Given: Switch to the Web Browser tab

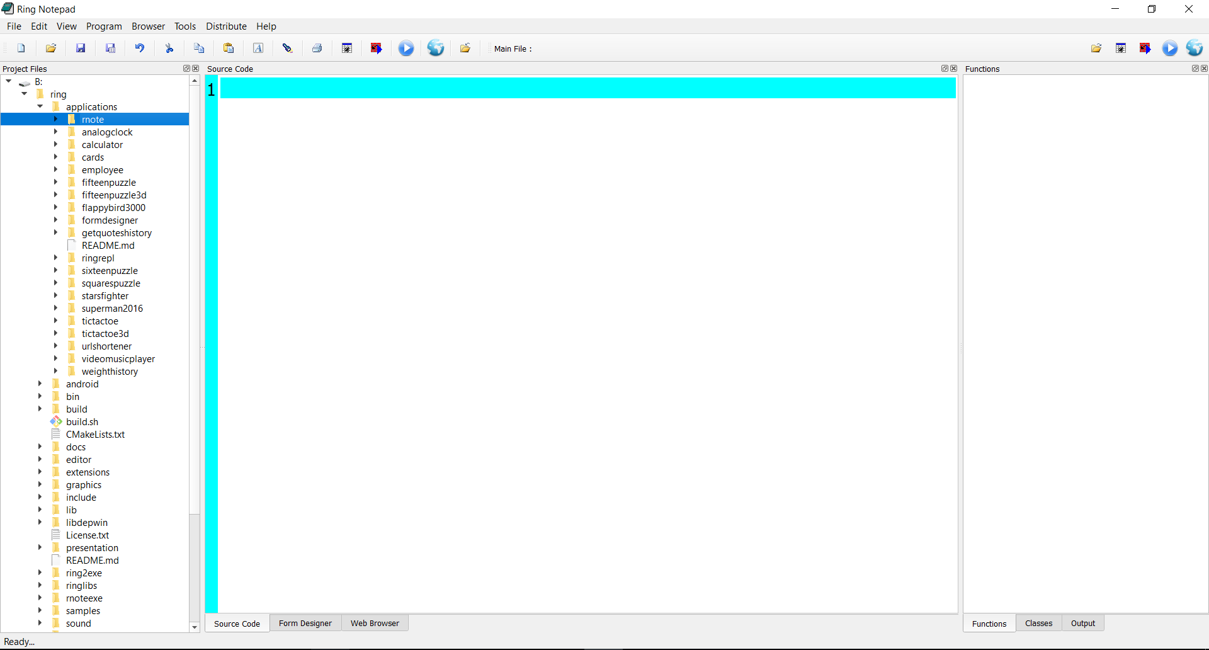Looking at the screenshot, I should point(375,624).
